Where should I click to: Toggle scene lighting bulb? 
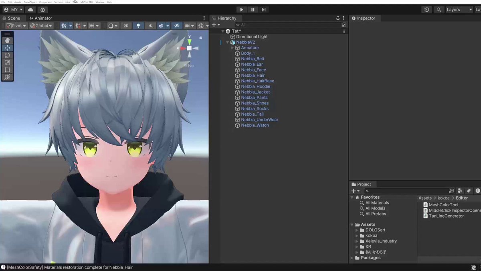(x=138, y=26)
